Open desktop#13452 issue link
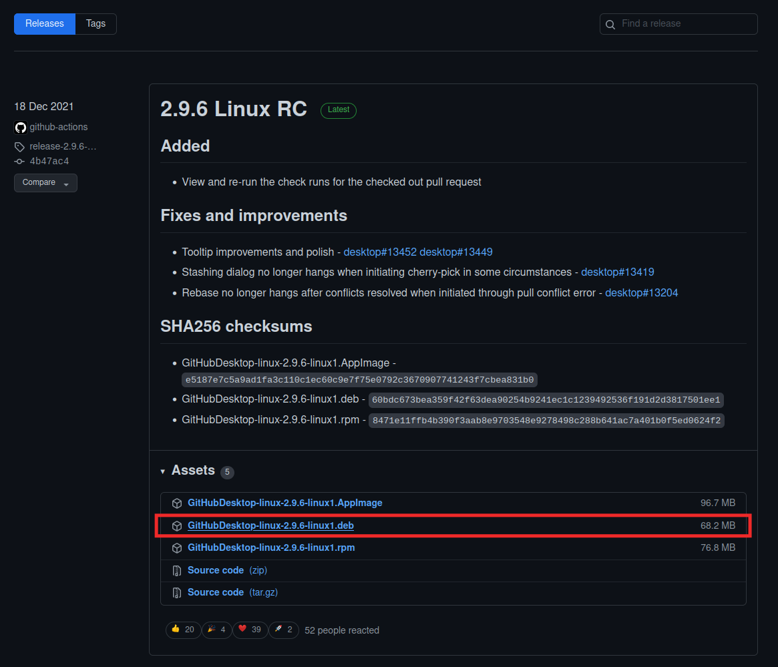Viewport: 778px width, 667px height. (x=380, y=252)
